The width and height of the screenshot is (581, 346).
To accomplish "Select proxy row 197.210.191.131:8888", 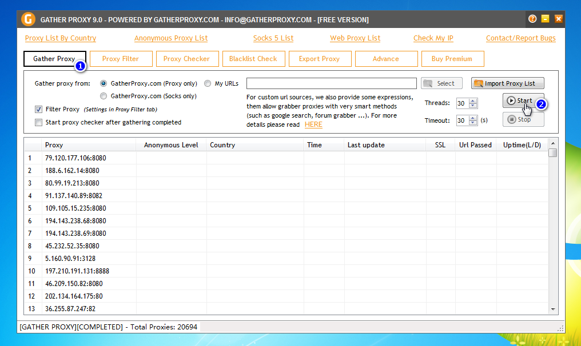I will (286, 271).
